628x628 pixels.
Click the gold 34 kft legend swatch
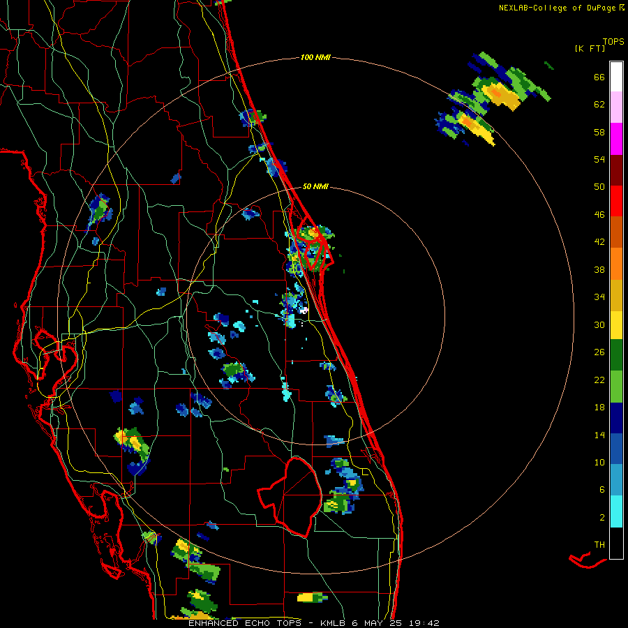click(616, 295)
